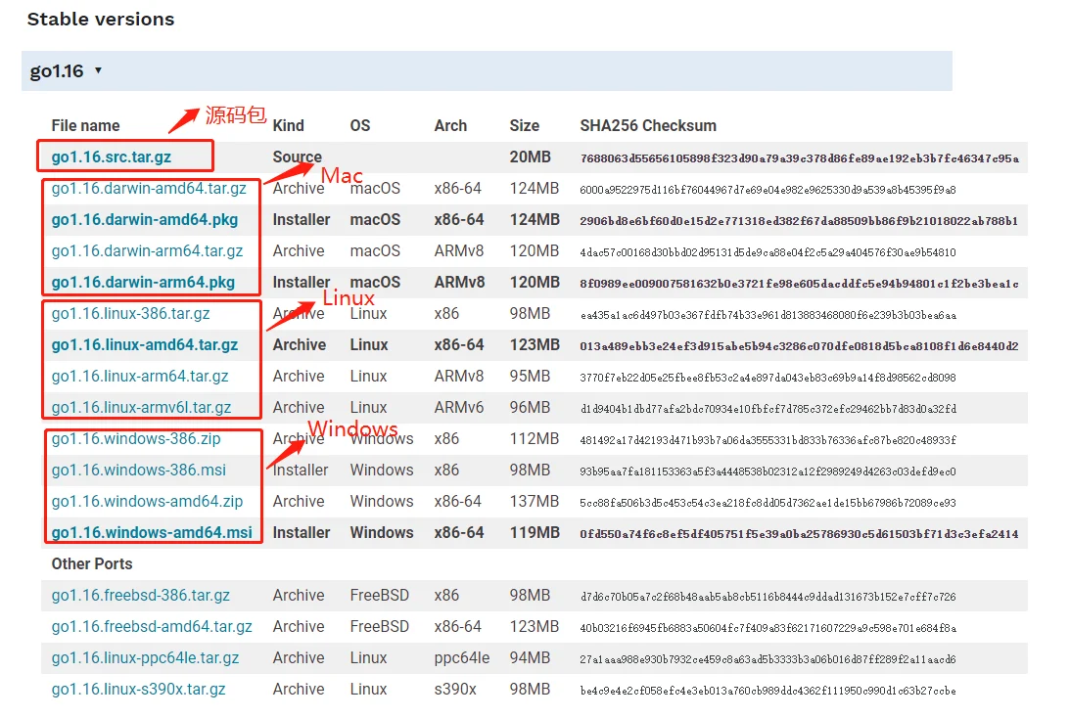Download go1.16.freebsd-amd64.tar.gz archive

coord(152,627)
